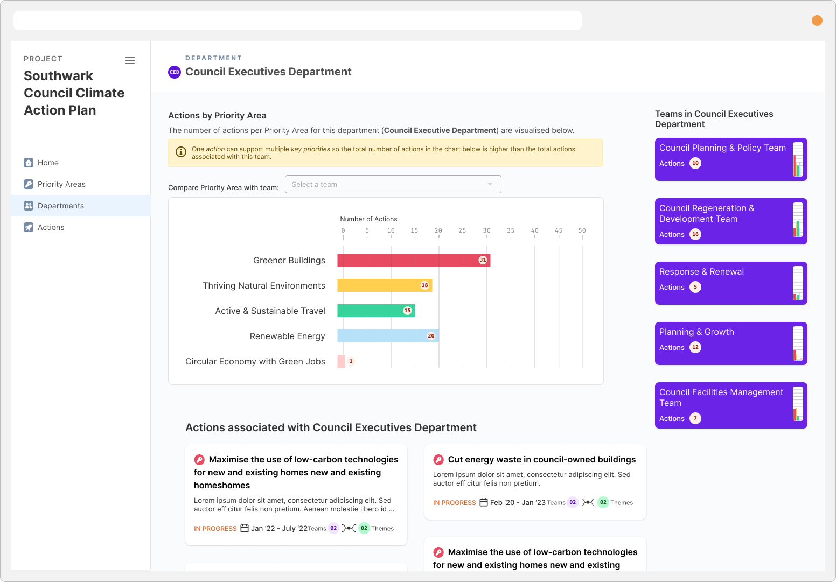The image size is (836, 582).
Task: Click the key icon on Cut energy waste card
Action: coord(438,460)
